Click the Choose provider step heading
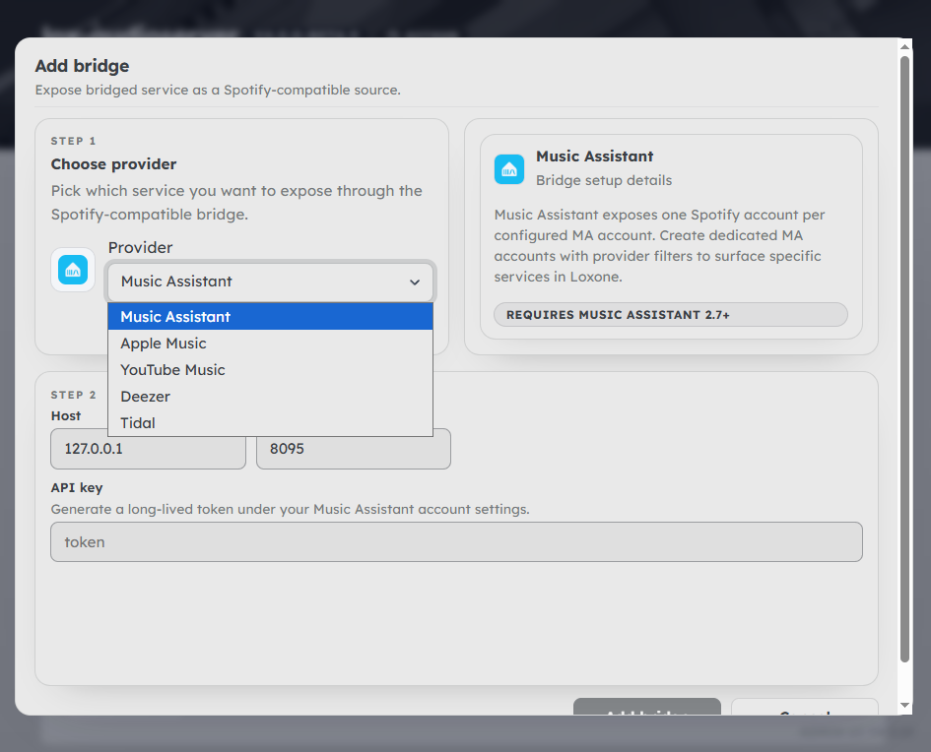 click(113, 164)
